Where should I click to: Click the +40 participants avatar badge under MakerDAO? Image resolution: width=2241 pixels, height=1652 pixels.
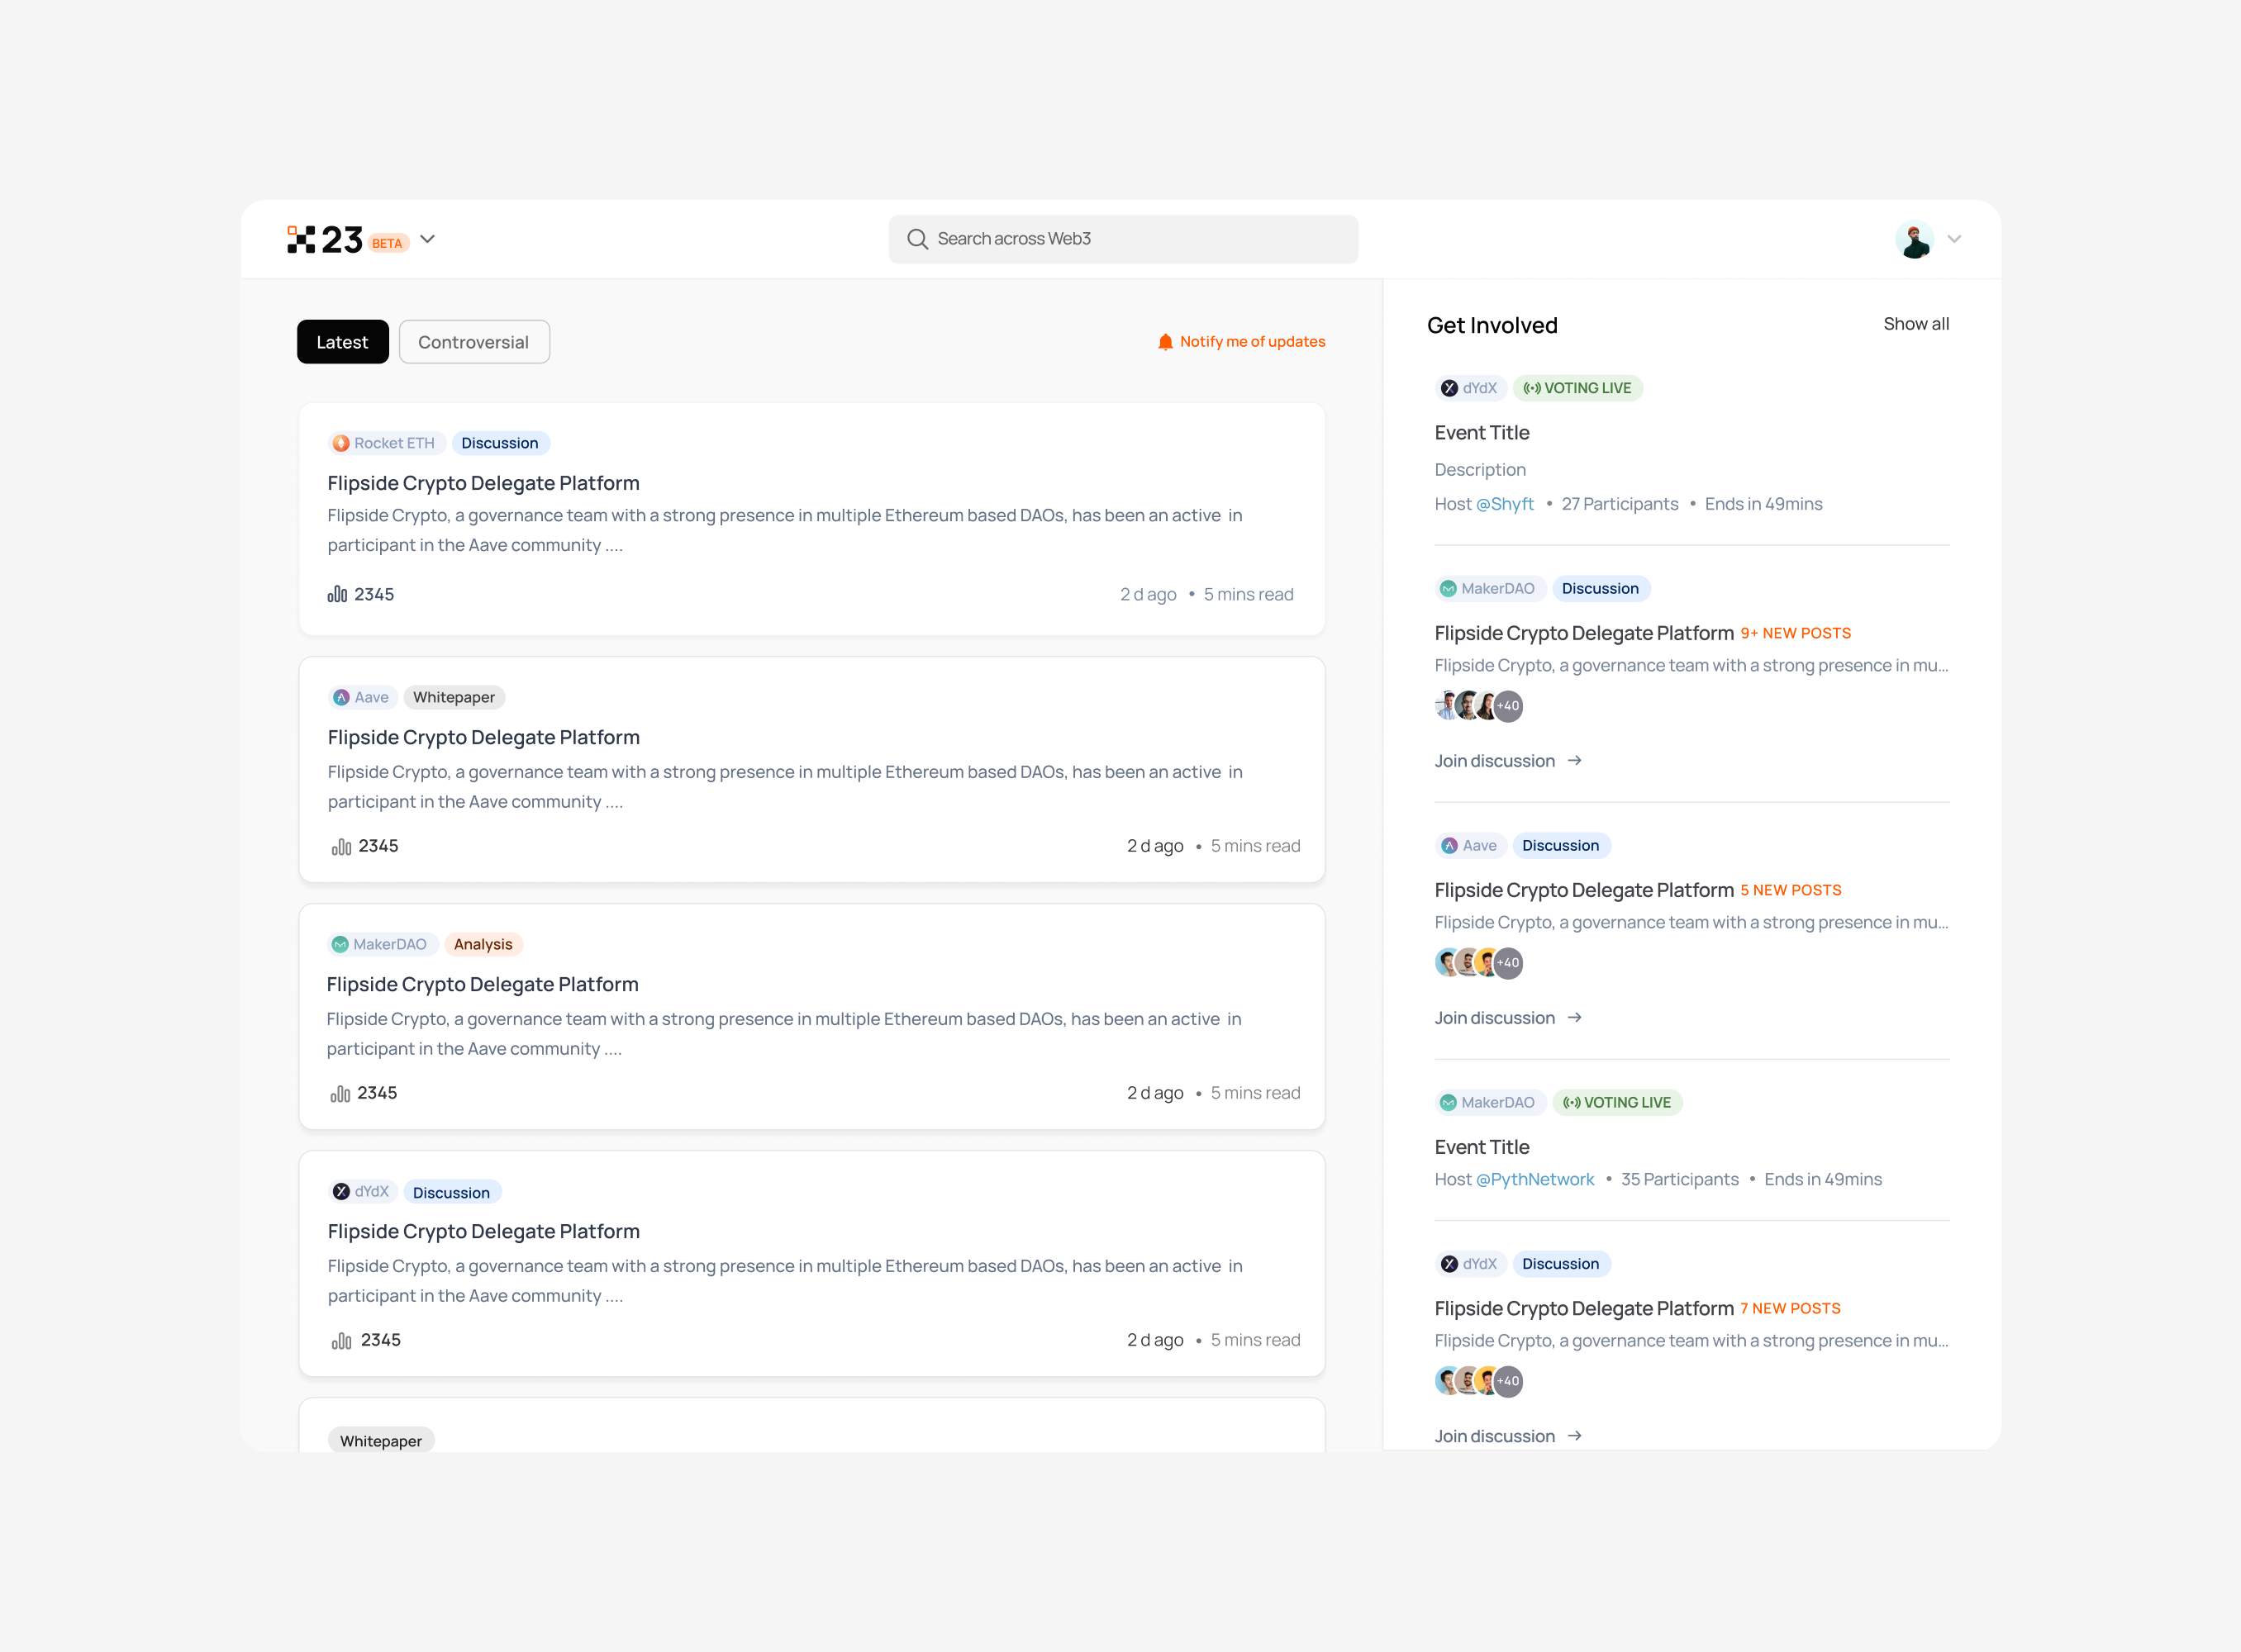tap(1508, 706)
